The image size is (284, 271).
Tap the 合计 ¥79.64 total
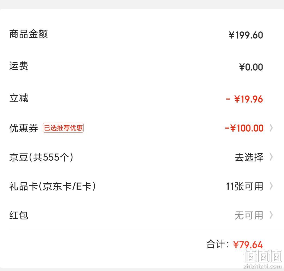coord(234,244)
